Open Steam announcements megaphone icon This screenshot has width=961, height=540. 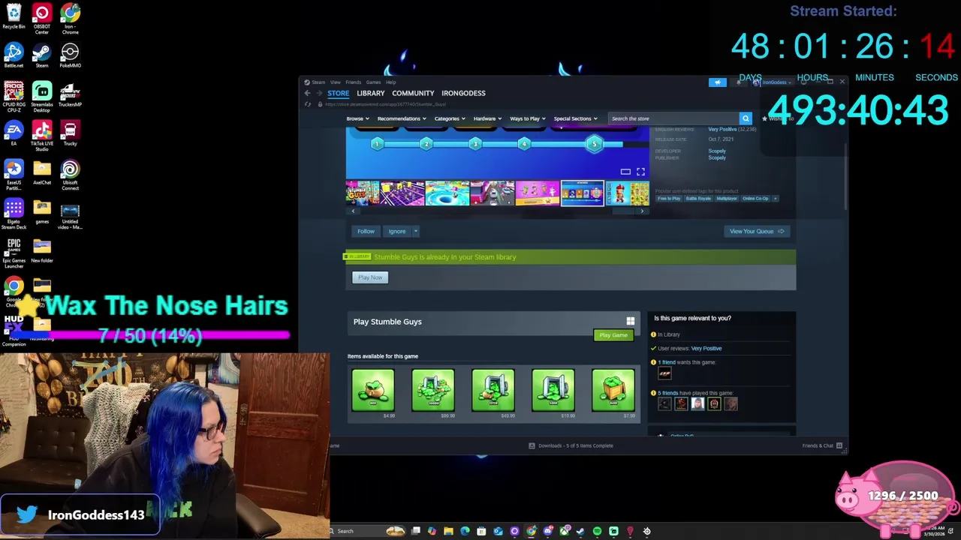[717, 82]
